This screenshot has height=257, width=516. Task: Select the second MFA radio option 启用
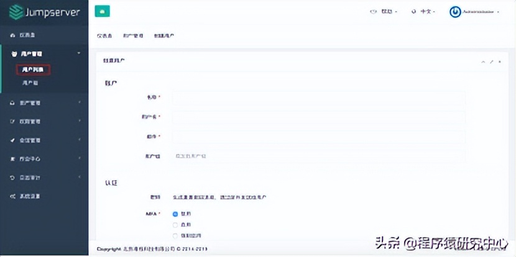(x=175, y=225)
